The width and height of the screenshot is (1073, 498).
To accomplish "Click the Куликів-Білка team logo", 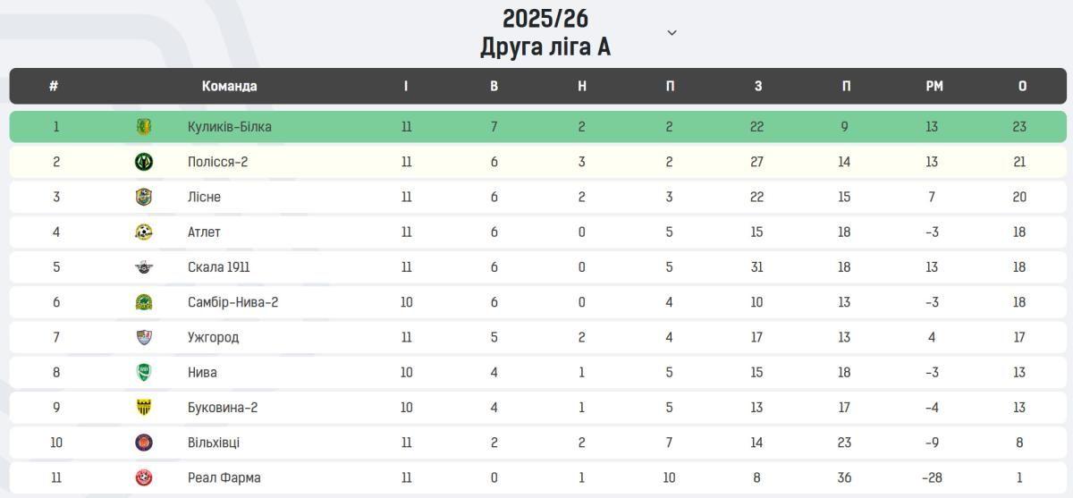I will [x=144, y=127].
